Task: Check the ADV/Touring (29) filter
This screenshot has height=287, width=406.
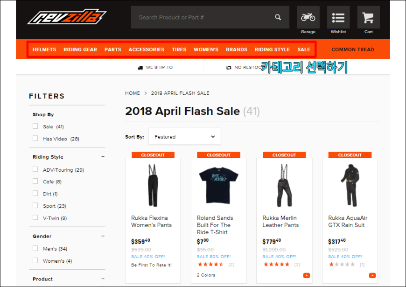Action: point(35,169)
